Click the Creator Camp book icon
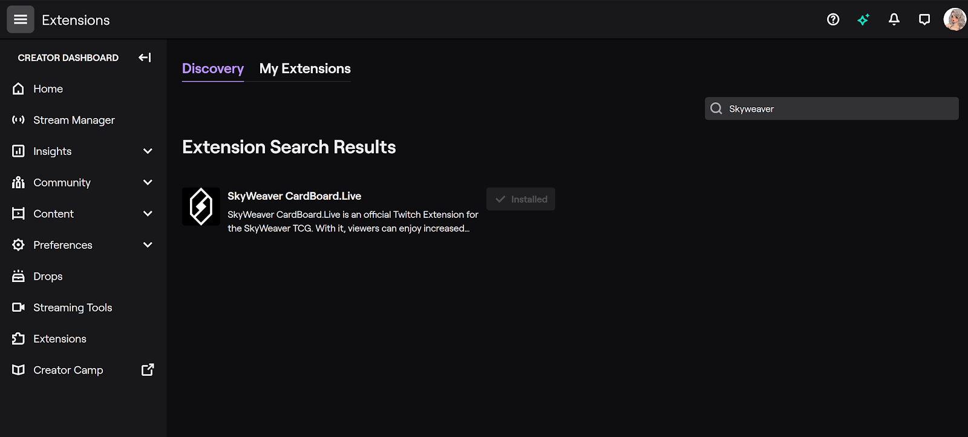The width and height of the screenshot is (968, 437). 19,370
